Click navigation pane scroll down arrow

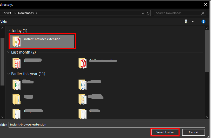(x=2, y=117)
